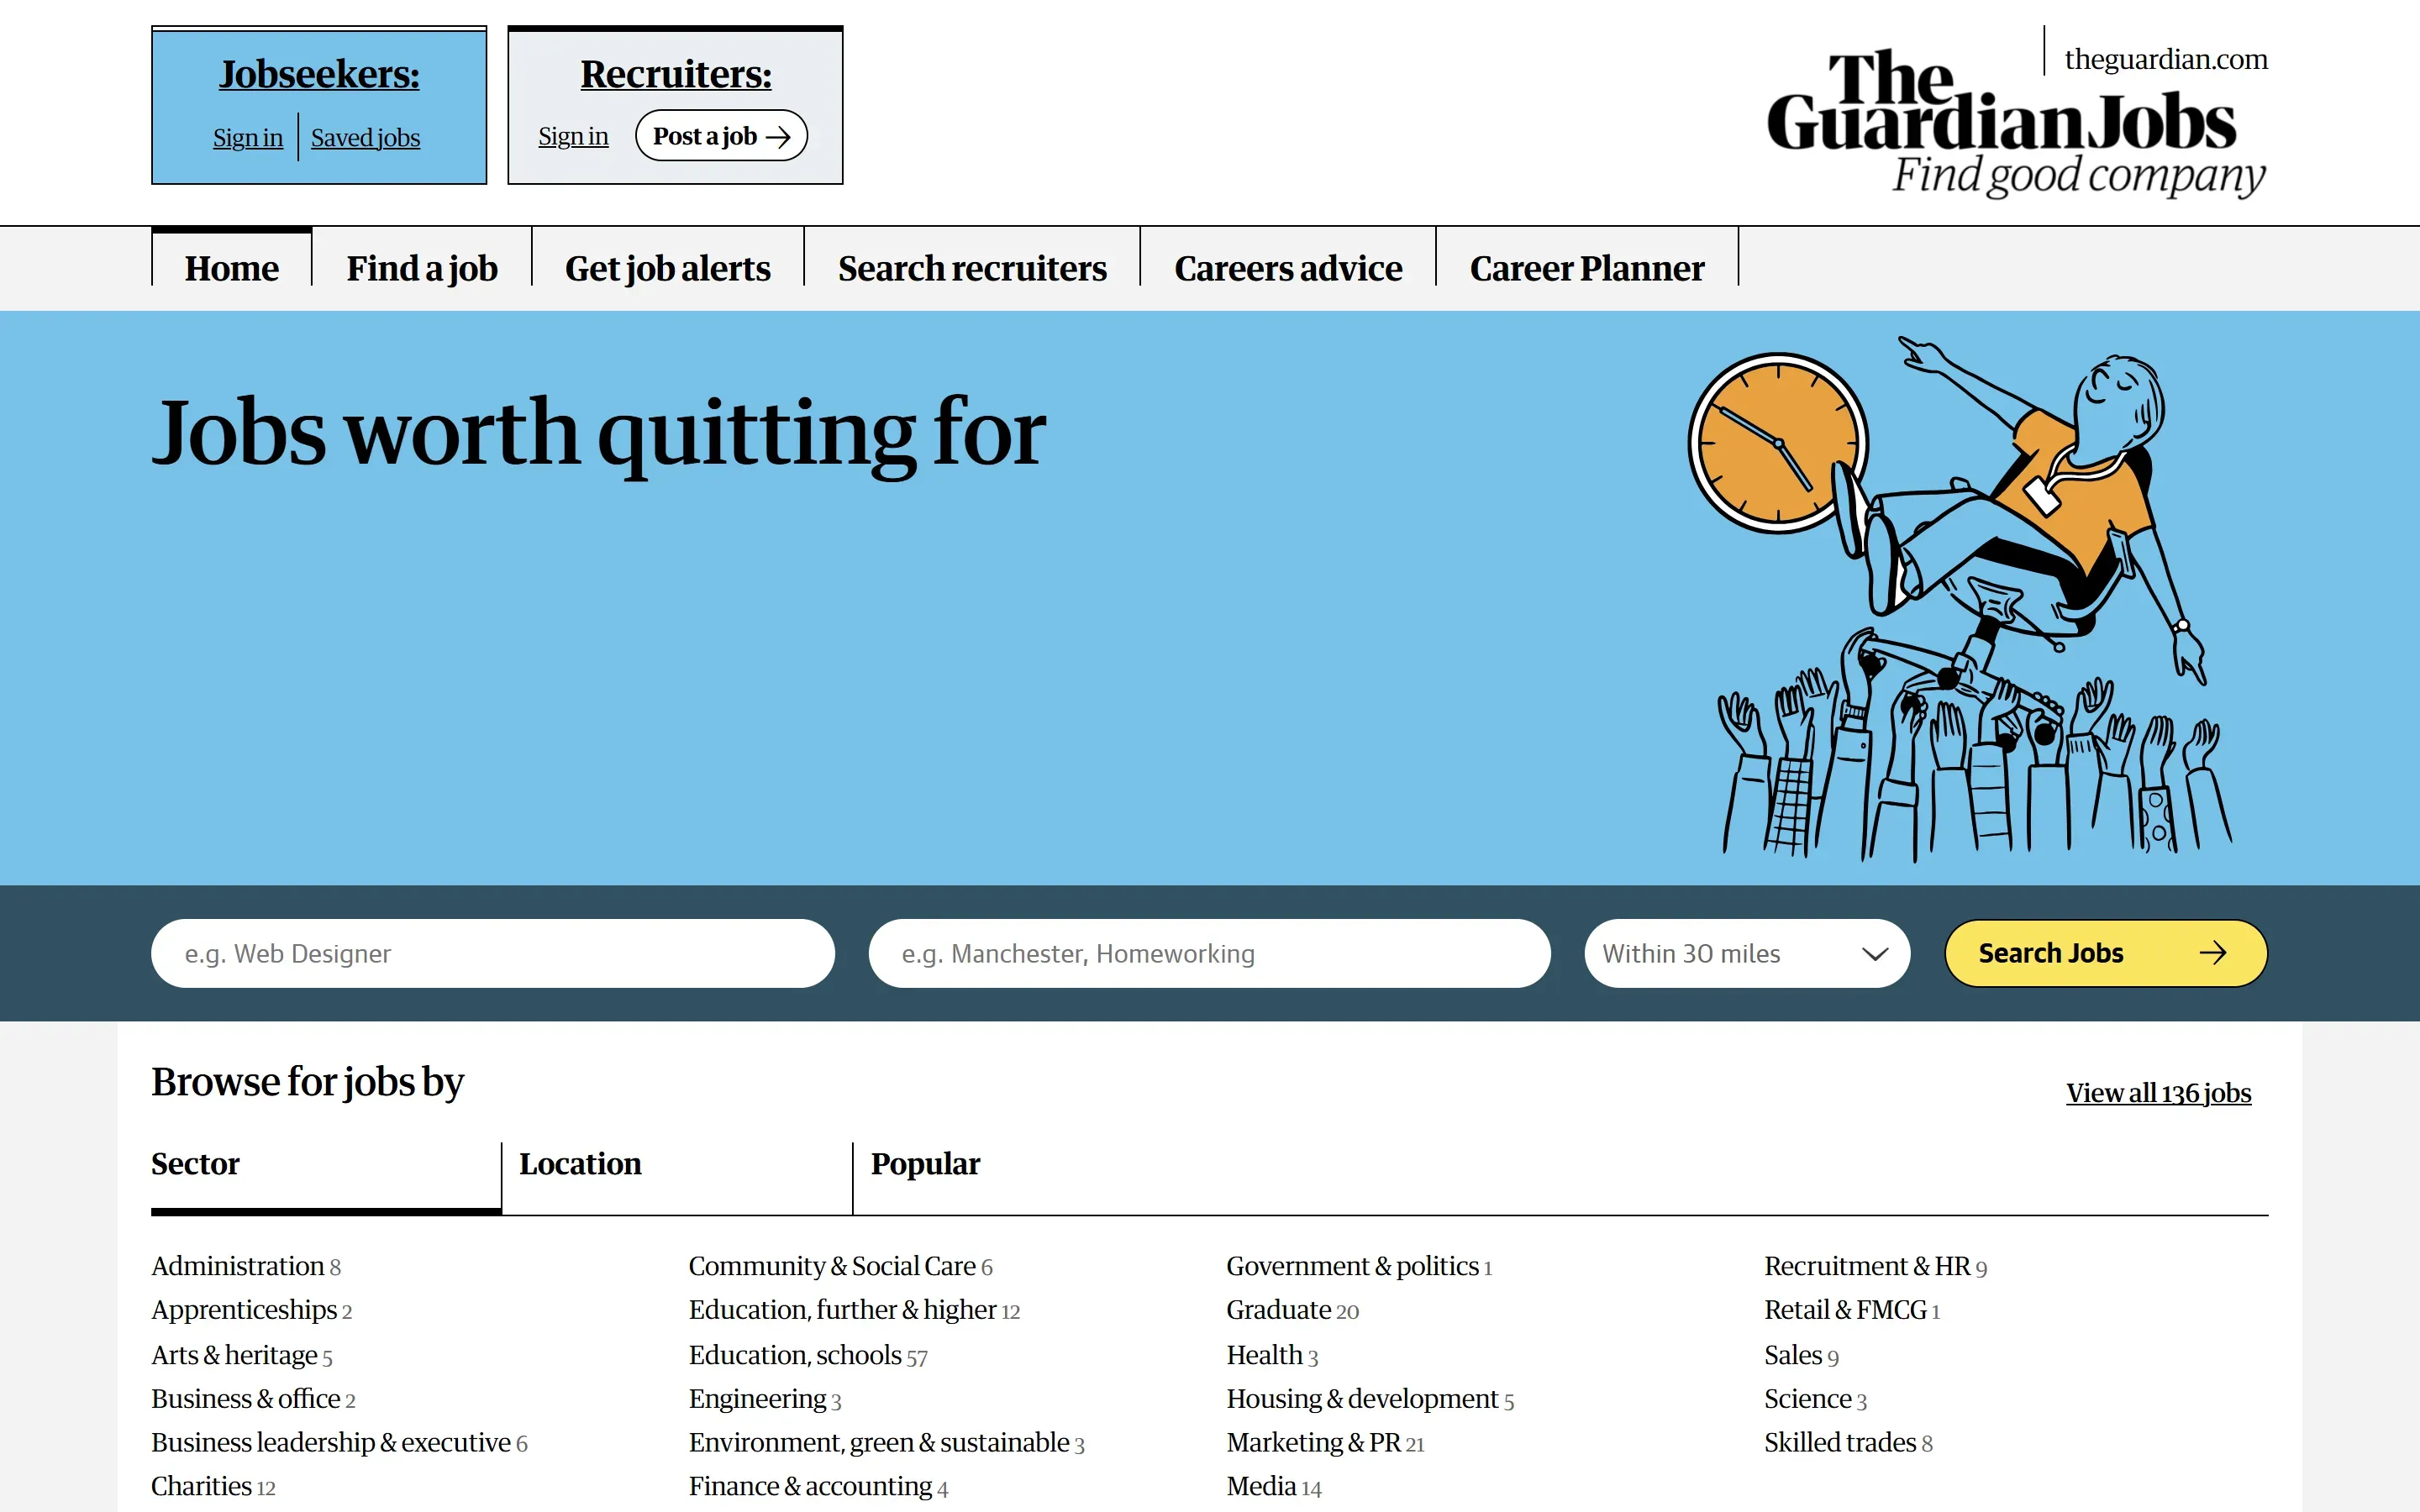The height and width of the screenshot is (1512, 2420).
Task: Click the Search Jobs button
Action: pyautogui.click(x=2106, y=953)
